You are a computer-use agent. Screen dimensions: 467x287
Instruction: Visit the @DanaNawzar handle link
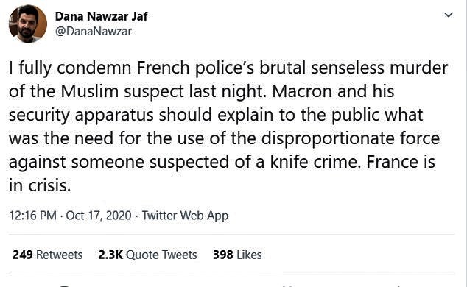[94, 31]
